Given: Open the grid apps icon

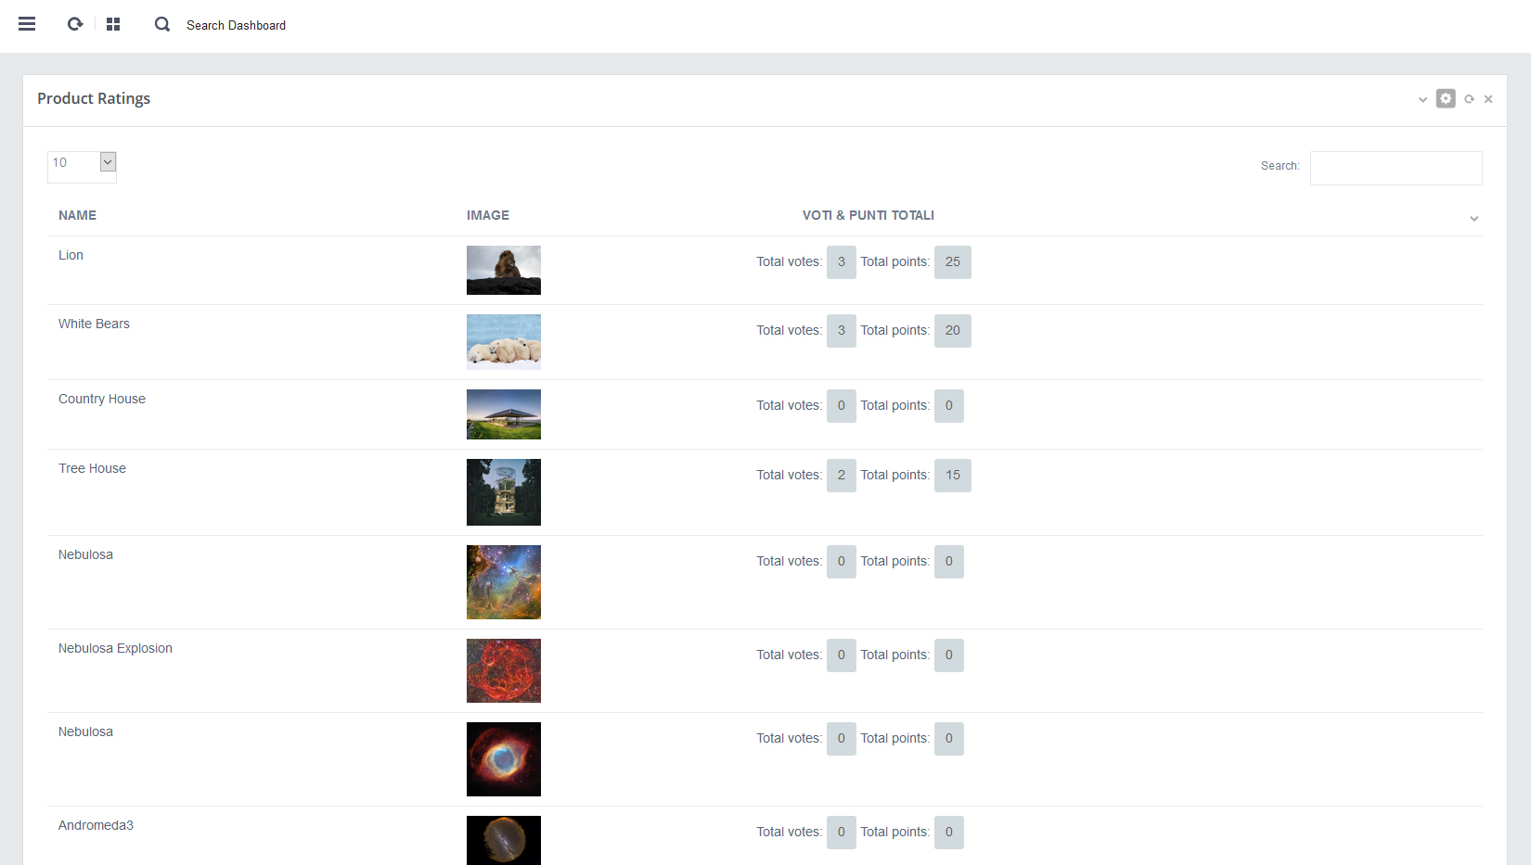Looking at the screenshot, I should [x=113, y=24].
